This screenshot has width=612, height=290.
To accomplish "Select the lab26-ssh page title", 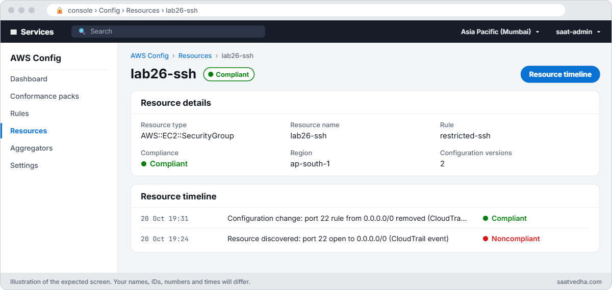I will (163, 74).
